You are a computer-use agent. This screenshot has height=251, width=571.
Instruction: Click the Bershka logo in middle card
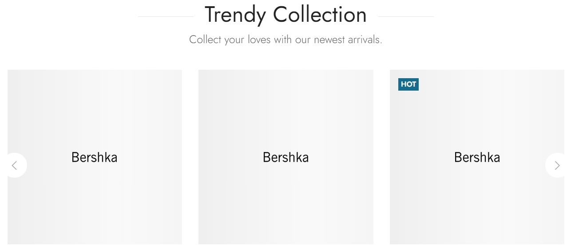tap(285, 157)
